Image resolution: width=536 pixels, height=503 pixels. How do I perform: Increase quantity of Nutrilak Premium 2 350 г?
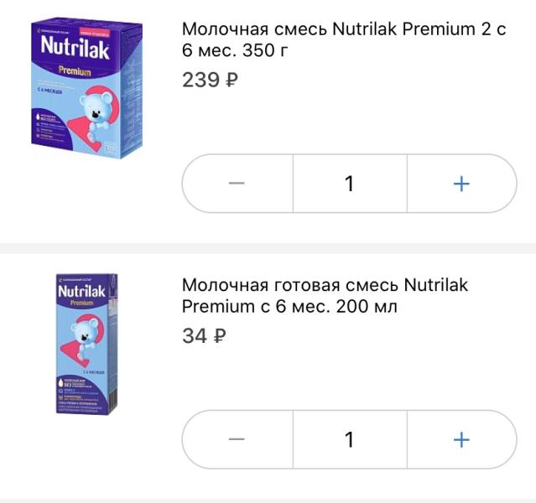point(461,184)
